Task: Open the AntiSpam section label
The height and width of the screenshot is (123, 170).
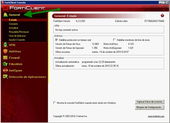Action: pos(16,70)
